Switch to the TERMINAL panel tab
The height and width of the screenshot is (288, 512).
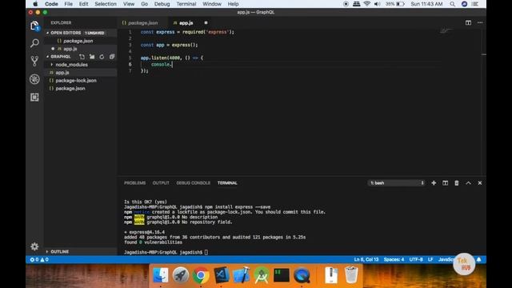[x=227, y=183]
